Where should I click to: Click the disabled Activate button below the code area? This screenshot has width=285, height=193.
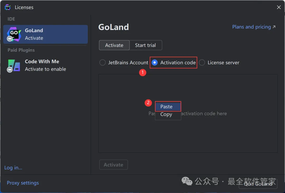point(113,165)
